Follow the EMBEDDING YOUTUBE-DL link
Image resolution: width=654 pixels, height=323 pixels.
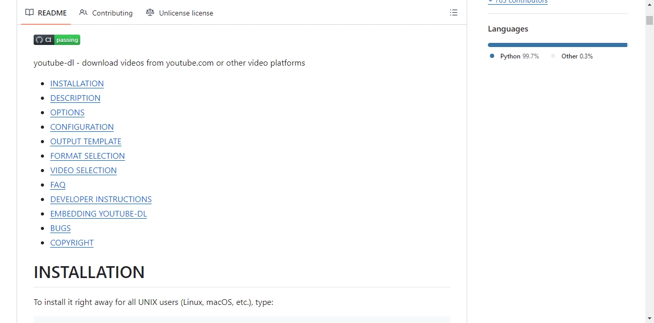tap(98, 213)
